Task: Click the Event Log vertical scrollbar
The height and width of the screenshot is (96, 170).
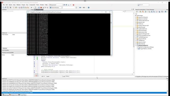Action: click(168, 86)
